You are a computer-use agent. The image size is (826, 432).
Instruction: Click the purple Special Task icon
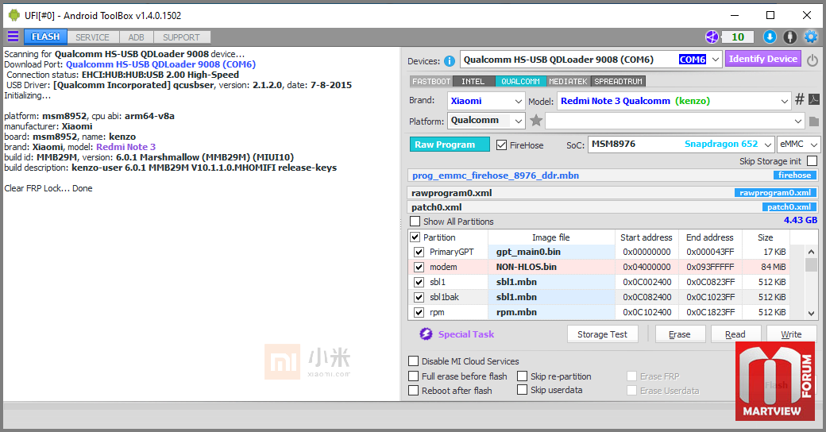[x=426, y=334]
